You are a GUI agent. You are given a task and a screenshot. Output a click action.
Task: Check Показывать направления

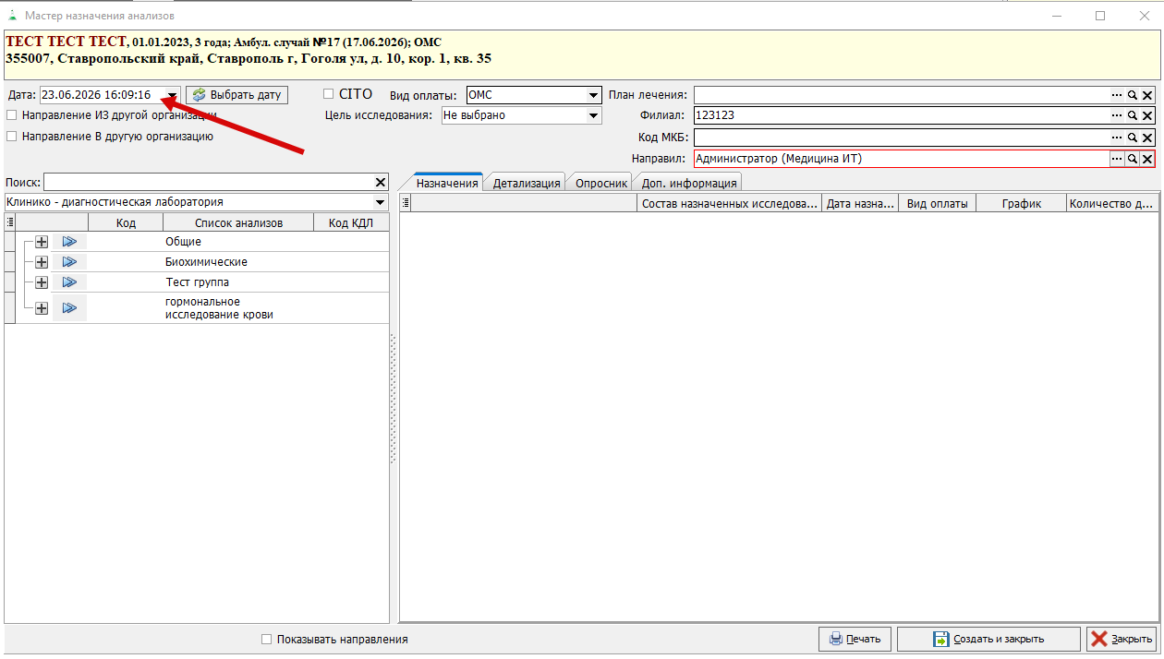coord(266,639)
